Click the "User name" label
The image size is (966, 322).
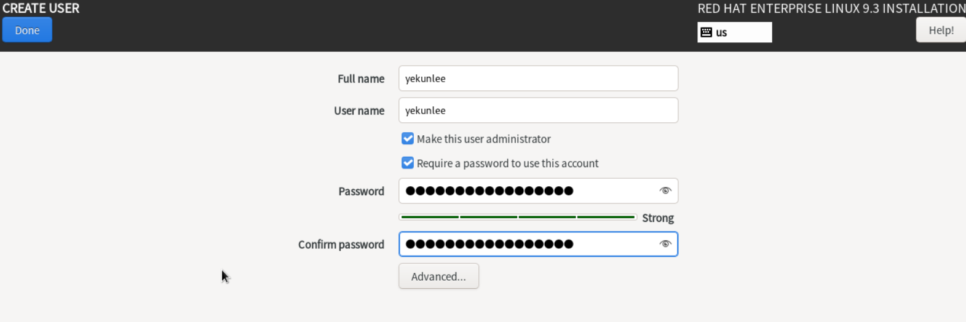[x=358, y=111]
